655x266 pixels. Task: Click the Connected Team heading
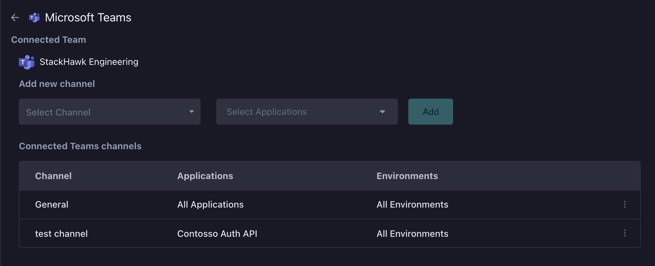48,40
